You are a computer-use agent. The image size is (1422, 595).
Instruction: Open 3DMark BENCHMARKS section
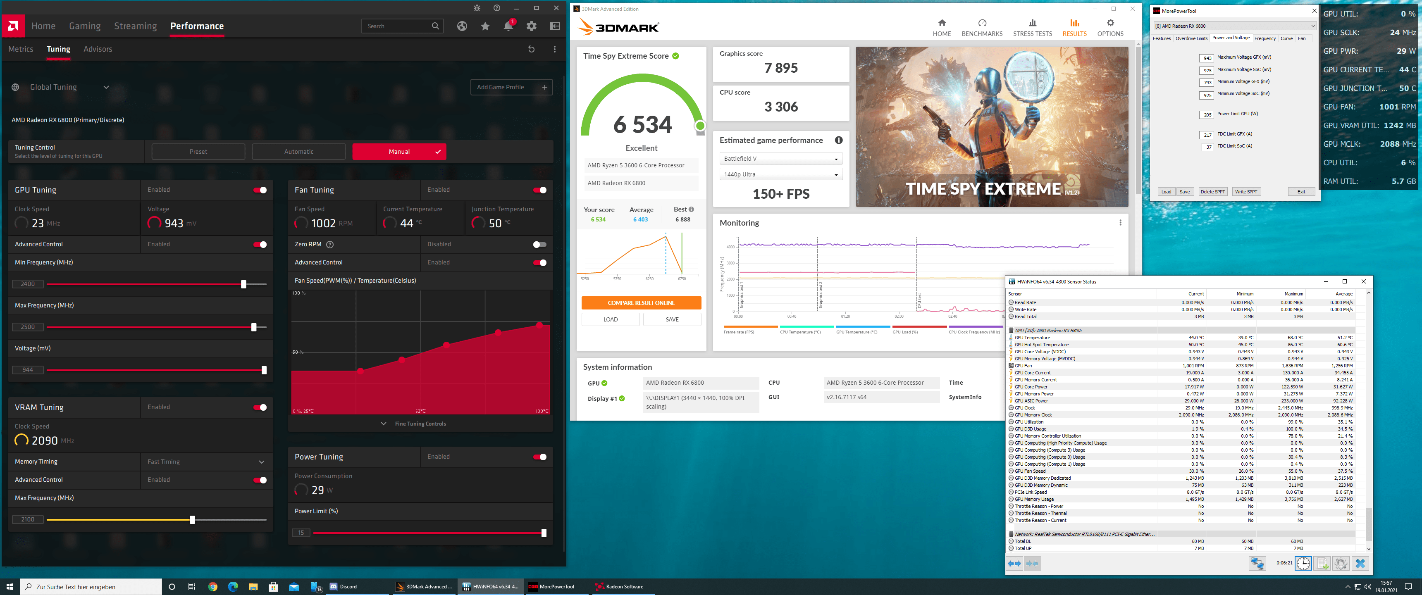(982, 28)
